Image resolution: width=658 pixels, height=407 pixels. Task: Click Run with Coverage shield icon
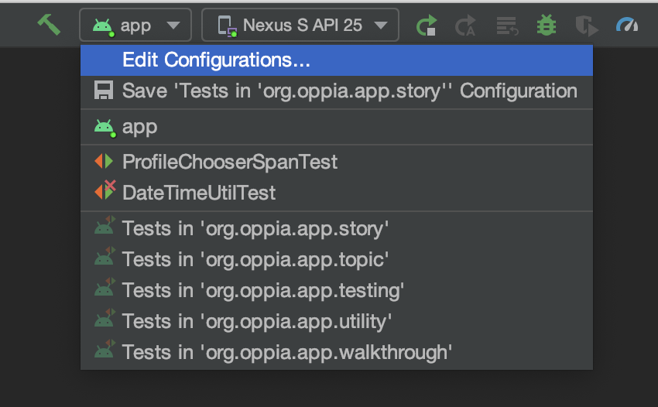586,26
